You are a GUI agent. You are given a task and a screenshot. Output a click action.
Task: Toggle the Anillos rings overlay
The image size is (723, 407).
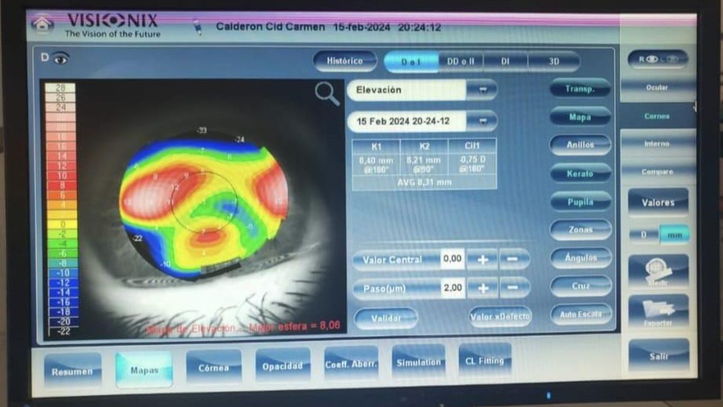tap(580, 145)
